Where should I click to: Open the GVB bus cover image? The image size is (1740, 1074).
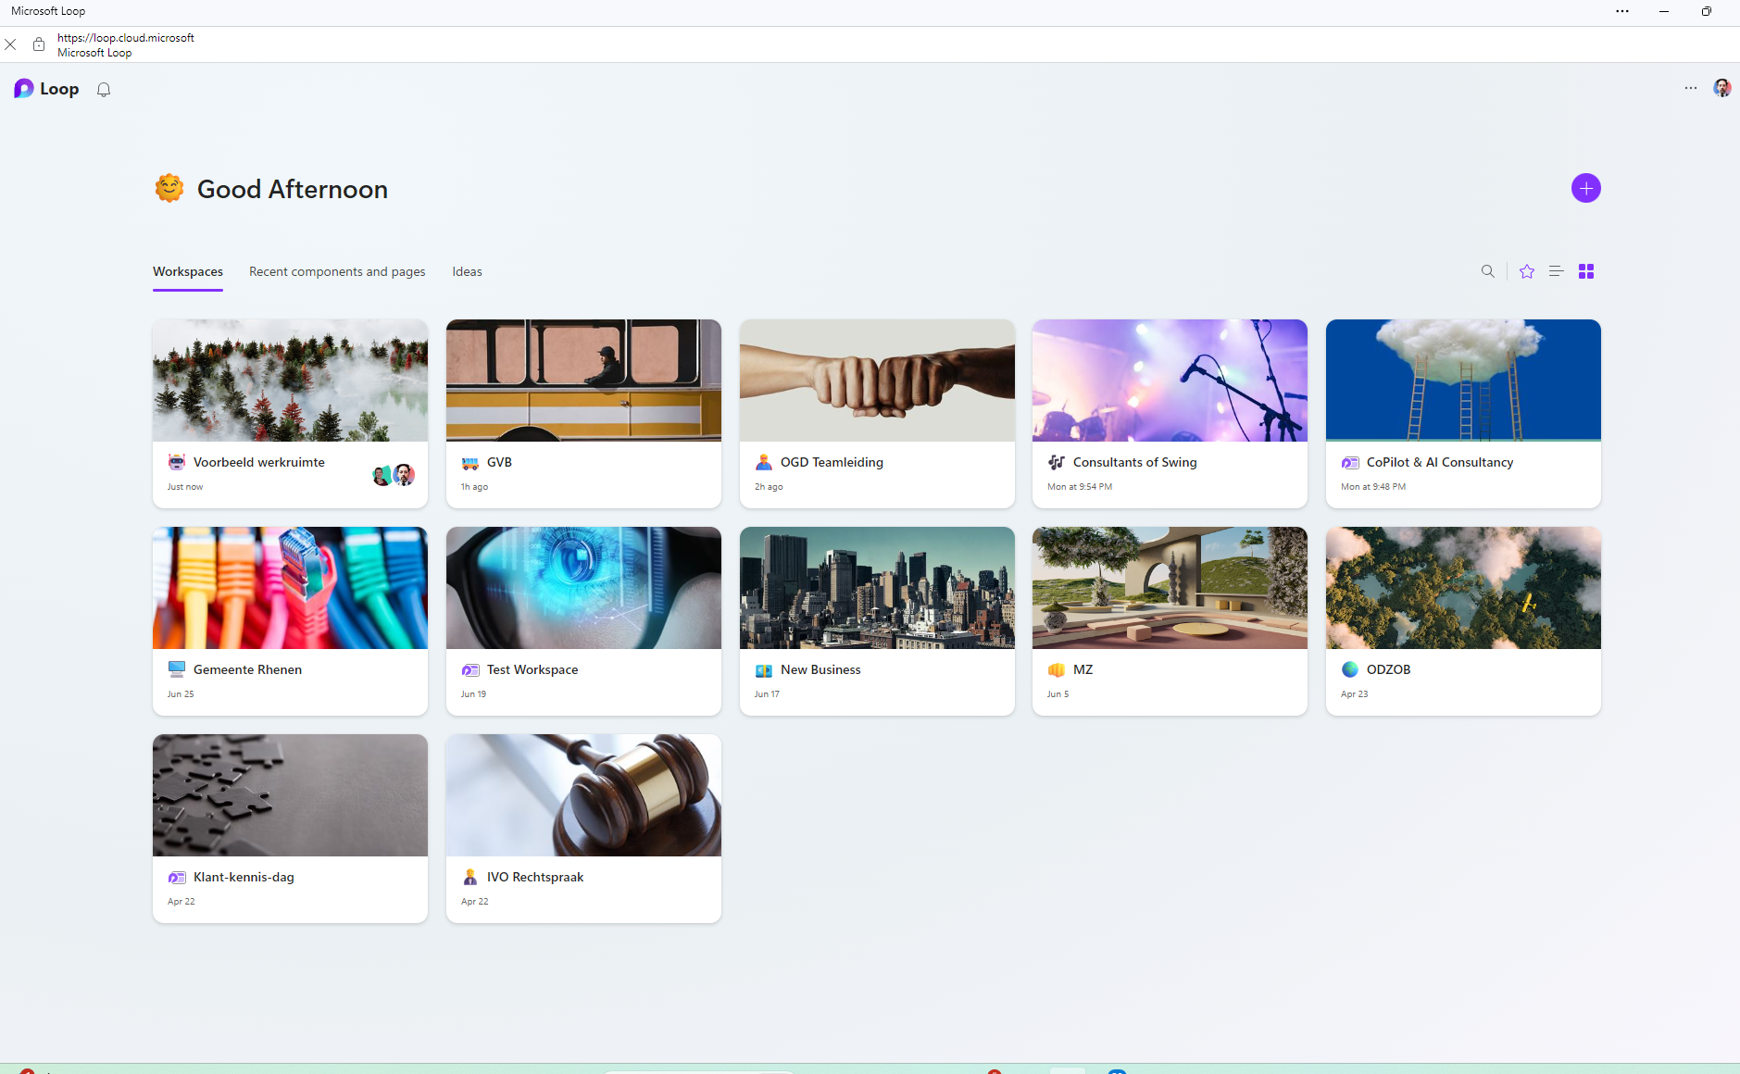tap(583, 381)
